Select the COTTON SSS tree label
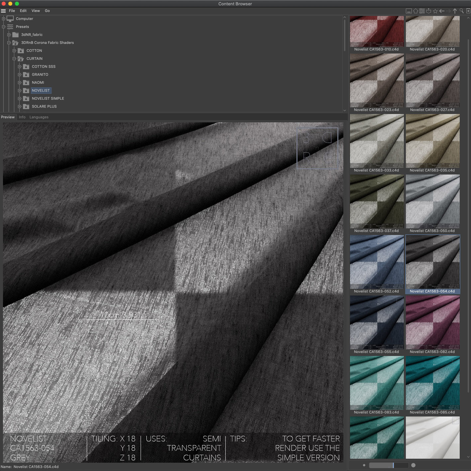 (x=44, y=67)
